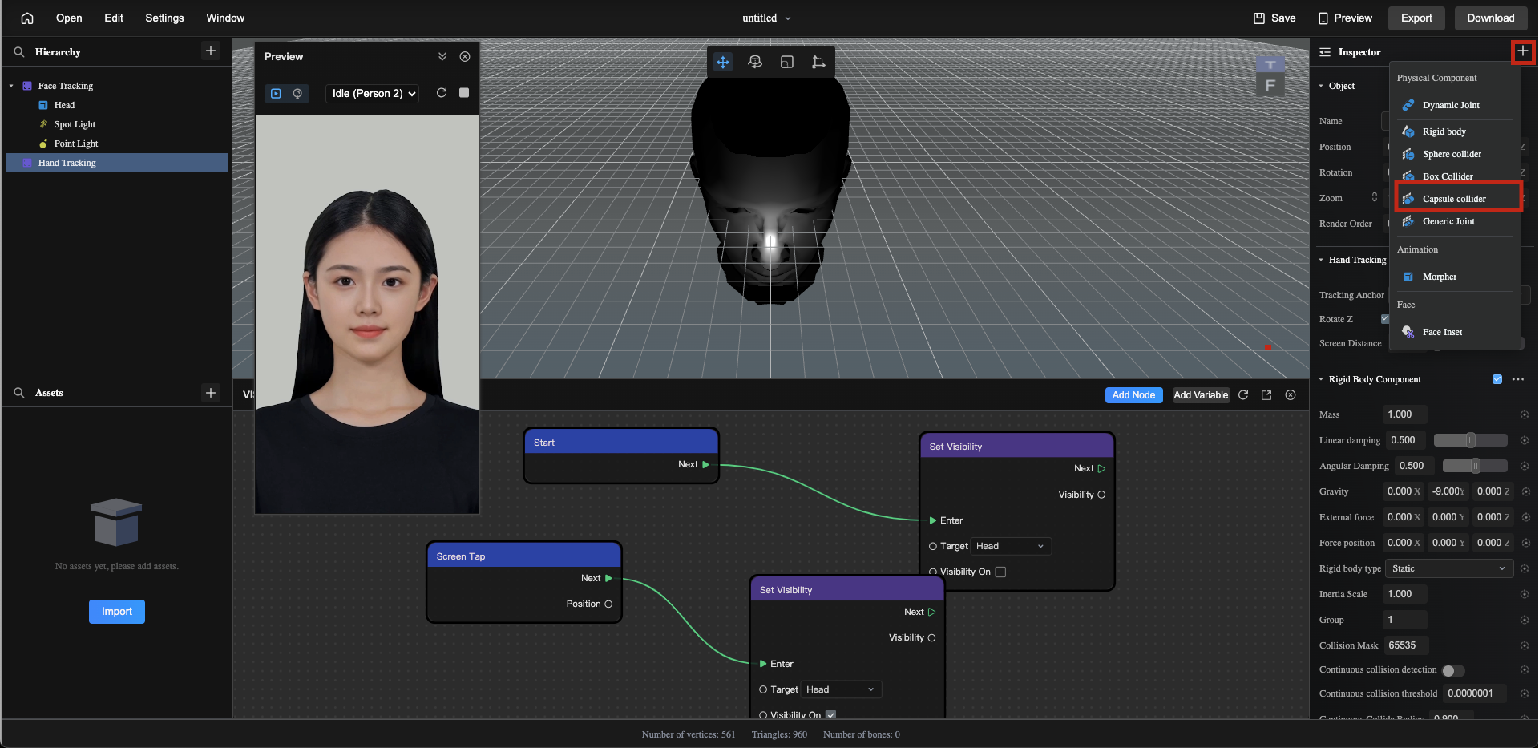Click Position output port on Screen Tap node
Screen dimensions: 1539x748
pyautogui.click(x=608, y=604)
